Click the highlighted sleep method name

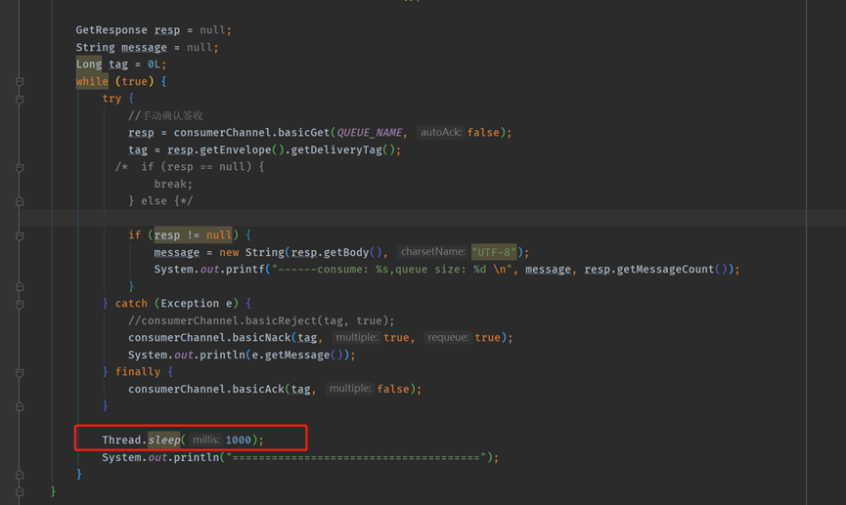pos(163,441)
